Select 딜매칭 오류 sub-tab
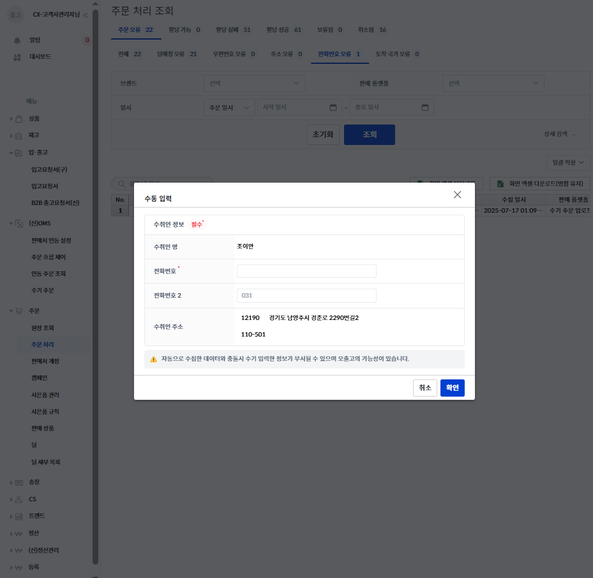This screenshot has width=593, height=578. point(177,54)
